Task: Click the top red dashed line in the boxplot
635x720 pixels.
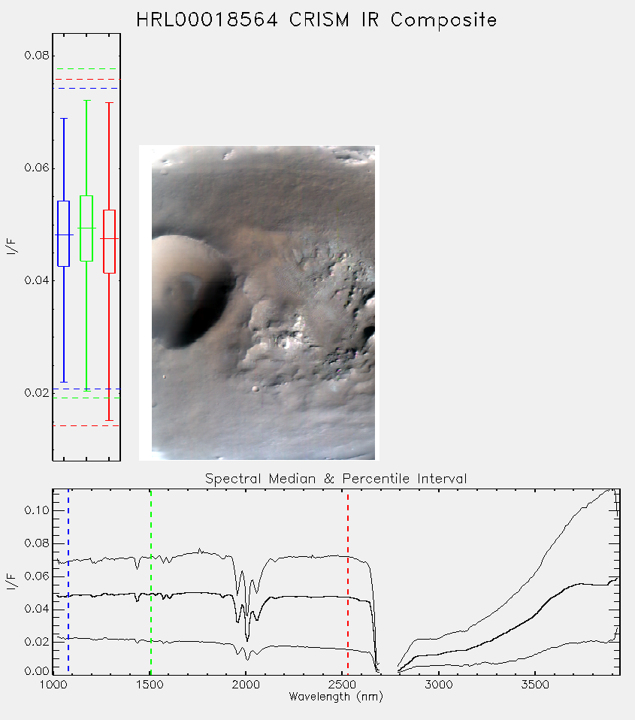Action: 86,80
